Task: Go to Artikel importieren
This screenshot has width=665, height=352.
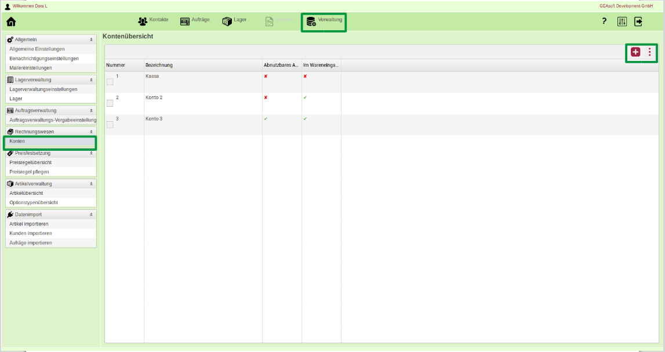Action: click(29, 224)
